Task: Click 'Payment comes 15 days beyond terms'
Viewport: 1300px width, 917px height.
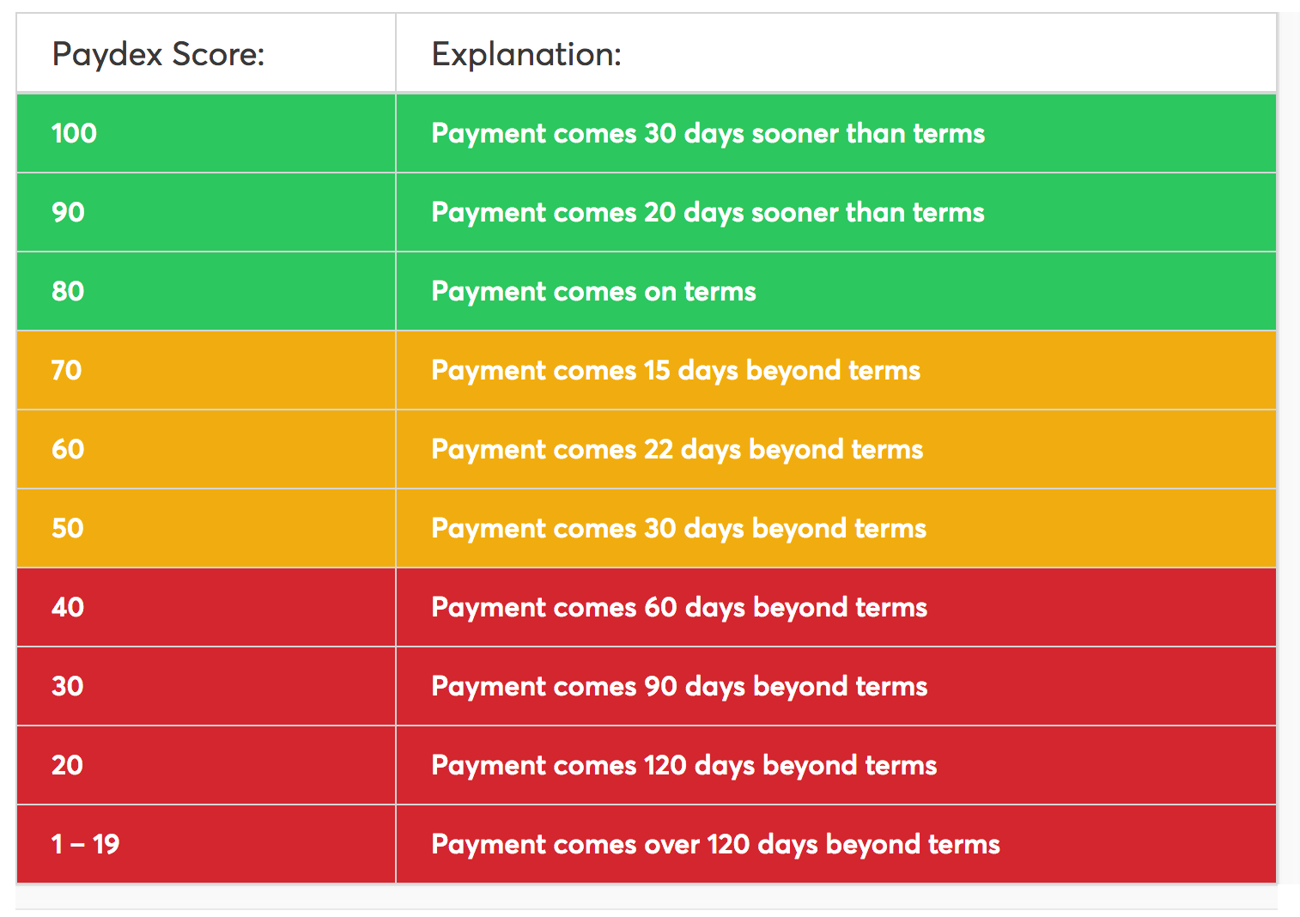Action: point(676,371)
